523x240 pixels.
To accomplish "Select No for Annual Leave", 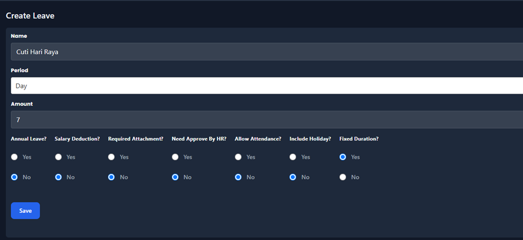I will (x=15, y=177).
